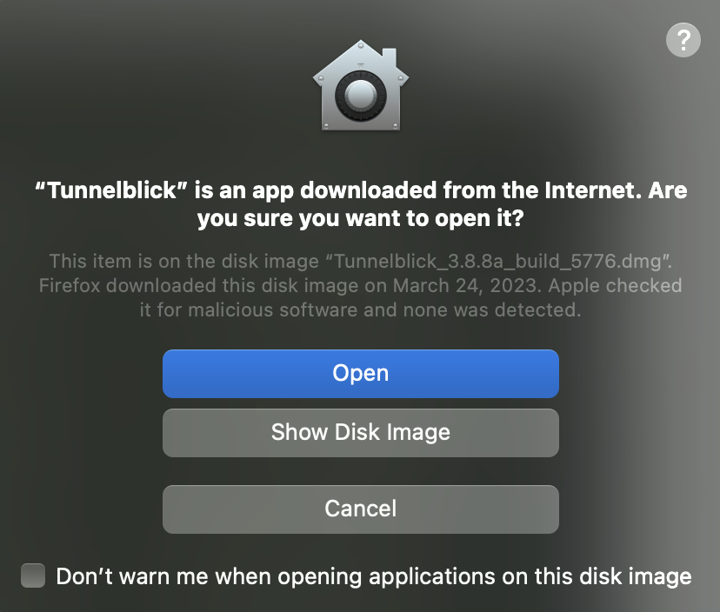The image size is (720, 612).
Task: Click the safe dial inside the house icon
Action: (x=361, y=96)
